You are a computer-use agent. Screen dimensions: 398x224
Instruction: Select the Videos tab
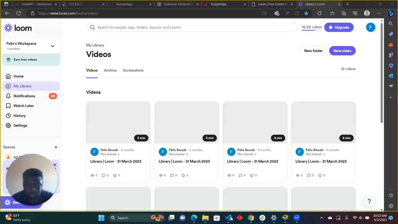click(x=92, y=70)
